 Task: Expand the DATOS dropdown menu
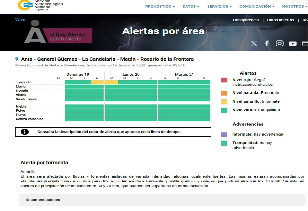[191, 6]
